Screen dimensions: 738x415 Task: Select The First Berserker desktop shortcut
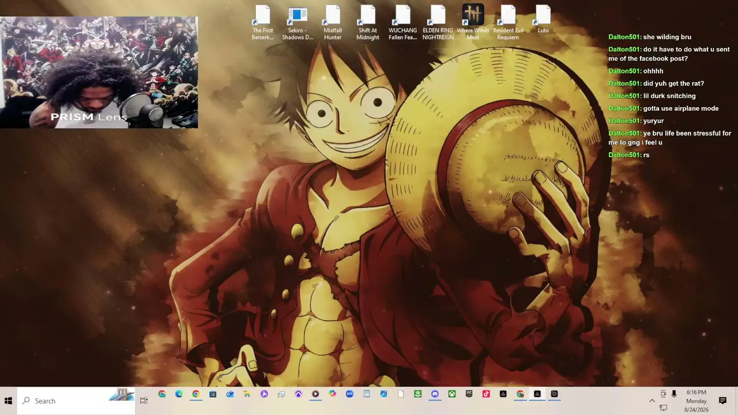[262, 23]
